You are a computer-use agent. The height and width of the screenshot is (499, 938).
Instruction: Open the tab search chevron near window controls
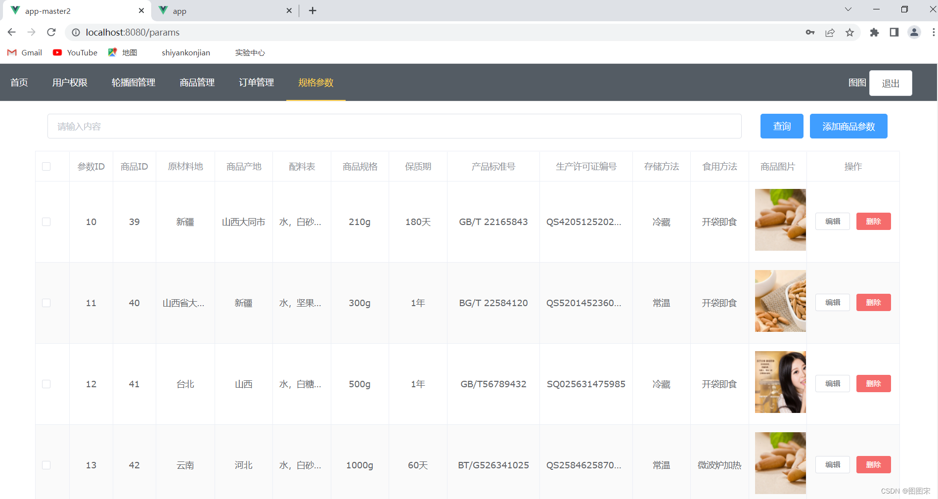[x=848, y=9]
